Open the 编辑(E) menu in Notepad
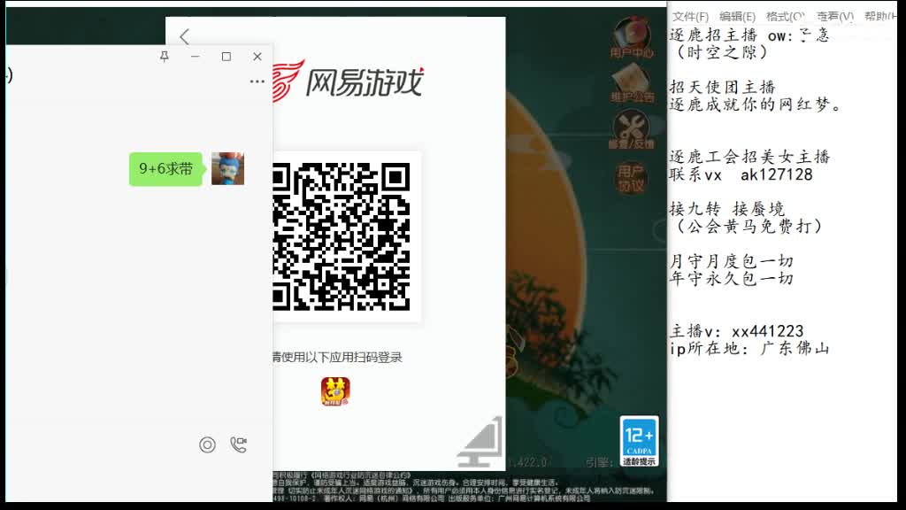Image resolution: width=906 pixels, height=510 pixels. [x=737, y=16]
